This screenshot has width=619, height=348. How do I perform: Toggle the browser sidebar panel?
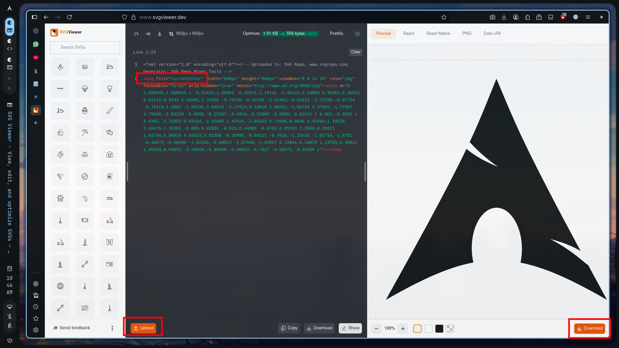tap(35, 17)
